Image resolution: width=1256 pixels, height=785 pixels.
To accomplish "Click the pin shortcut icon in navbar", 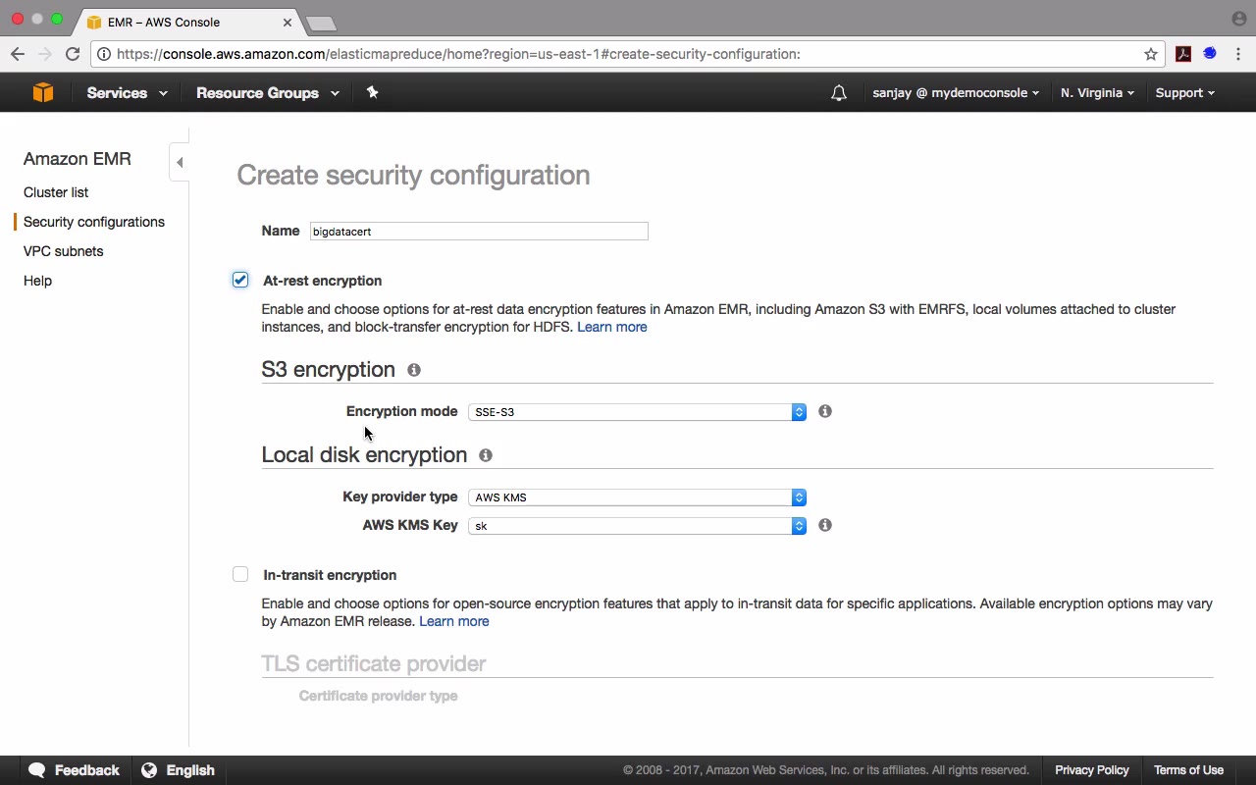I will (372, 92).
